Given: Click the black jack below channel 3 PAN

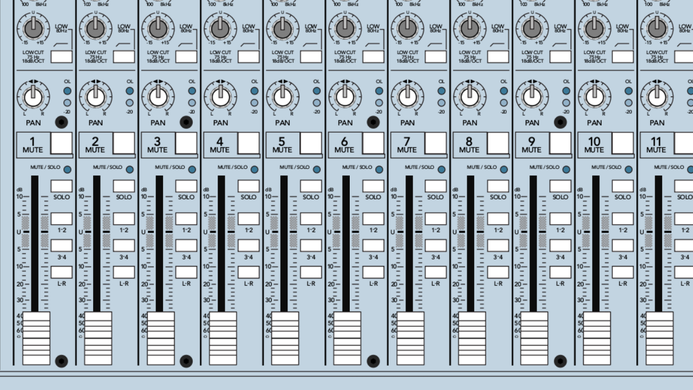Looking at the screenshot, I should (186, 122).
